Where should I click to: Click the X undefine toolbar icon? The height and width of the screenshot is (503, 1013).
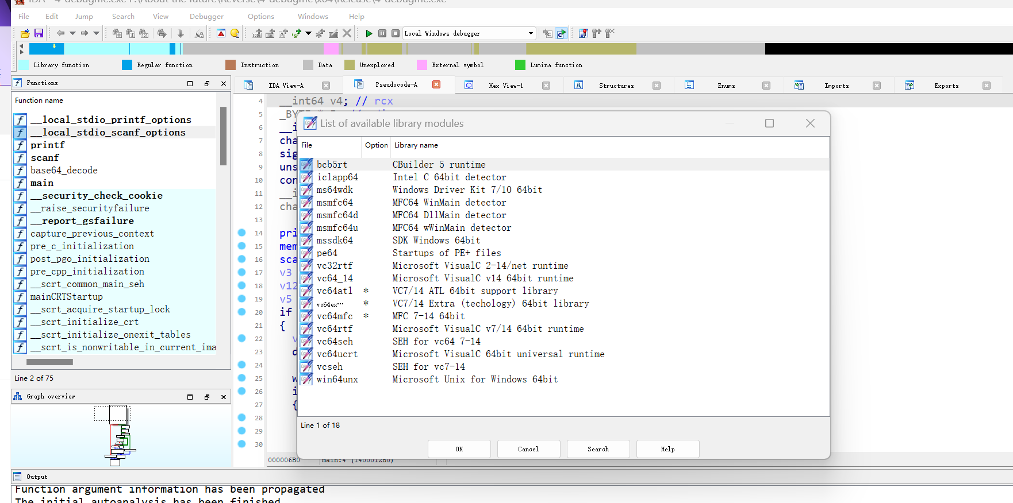347,33
